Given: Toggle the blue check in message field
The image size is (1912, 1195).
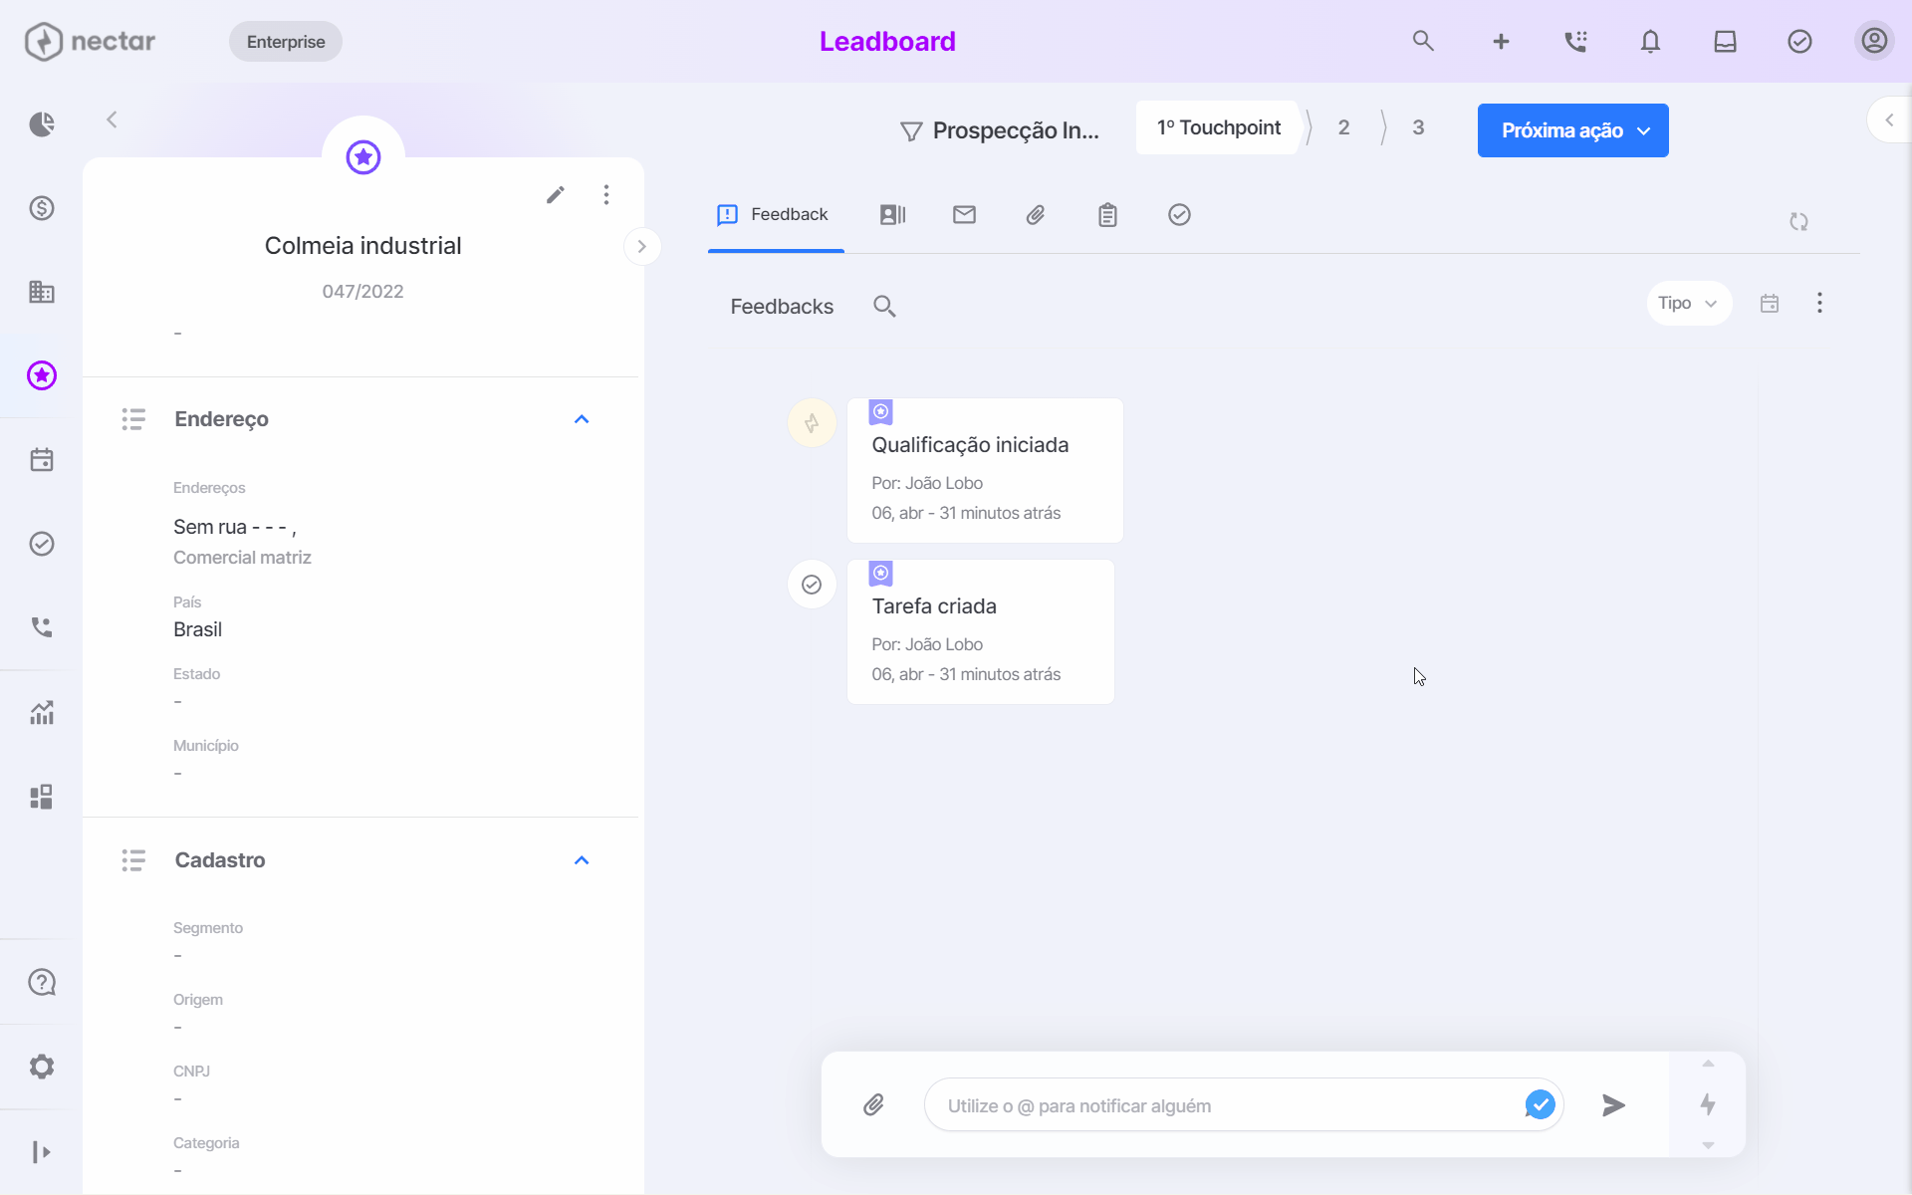Looking at the screenshot, I should (1540, 1104).
